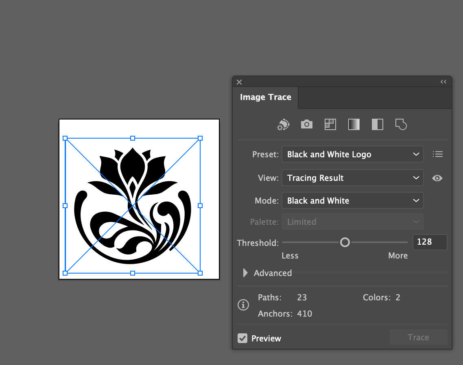The height and width of the screenshot is (365, 463).
Task: Click the Threshold slider handle
Action: (345, 243)
